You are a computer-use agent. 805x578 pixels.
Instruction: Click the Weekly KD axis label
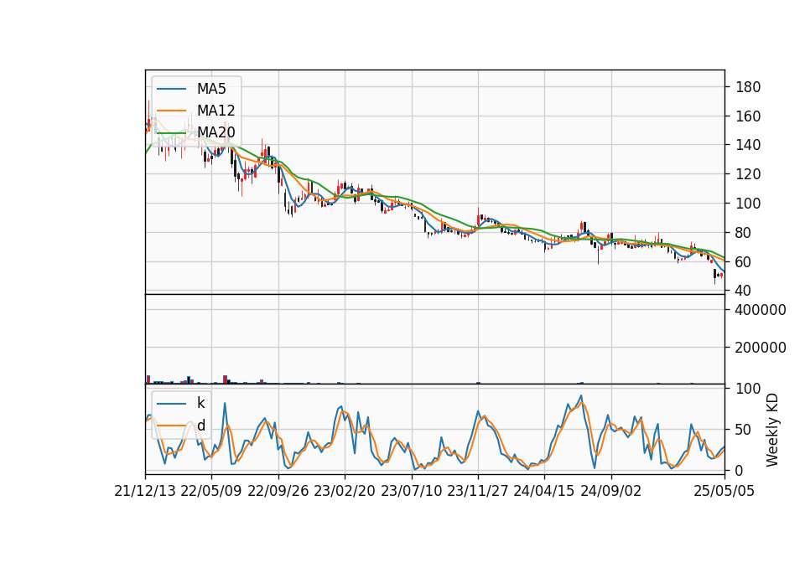pyautogui.click(x=772, y=430)
